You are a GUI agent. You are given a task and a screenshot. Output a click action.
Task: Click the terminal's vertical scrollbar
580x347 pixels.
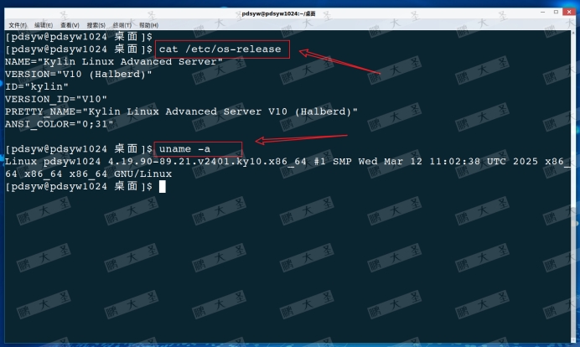click(x=573, y=185)
